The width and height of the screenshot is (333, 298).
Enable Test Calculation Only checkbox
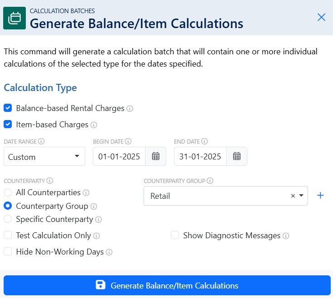click(8, 235)
